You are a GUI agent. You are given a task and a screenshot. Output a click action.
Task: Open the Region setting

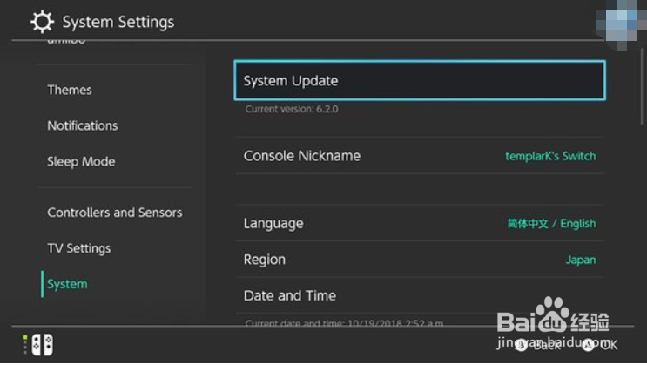pyautogui.click(x=265, y=260)
